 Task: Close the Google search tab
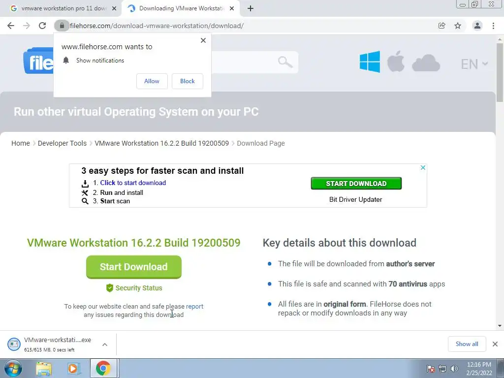[114, 8]
